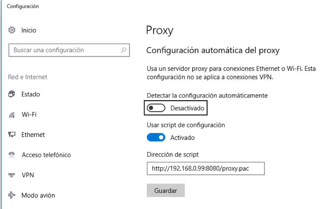
Task: Click the Dirección de script field
Action: (206, 168)
